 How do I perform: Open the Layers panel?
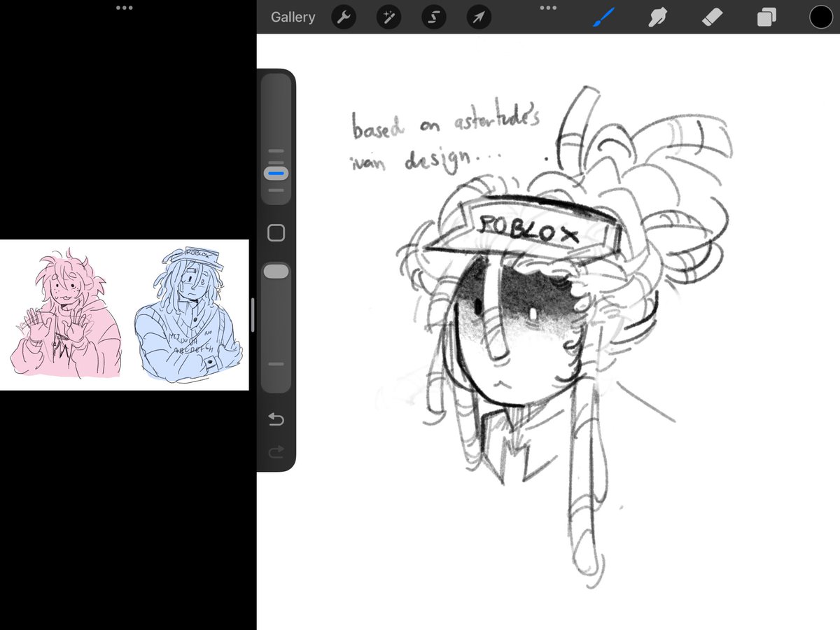[766, 17]
